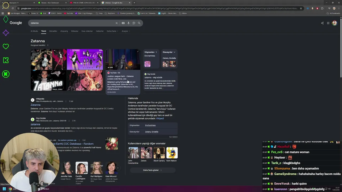Click the Google logo
The image size is (342, 192).
point(16,23)
